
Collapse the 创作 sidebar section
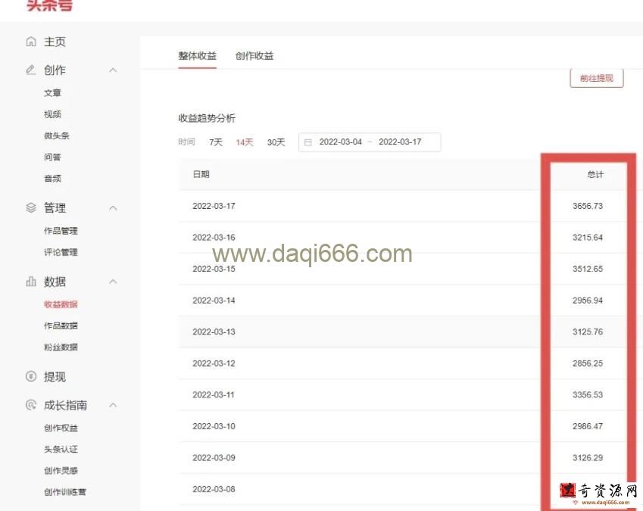[113, 70]
